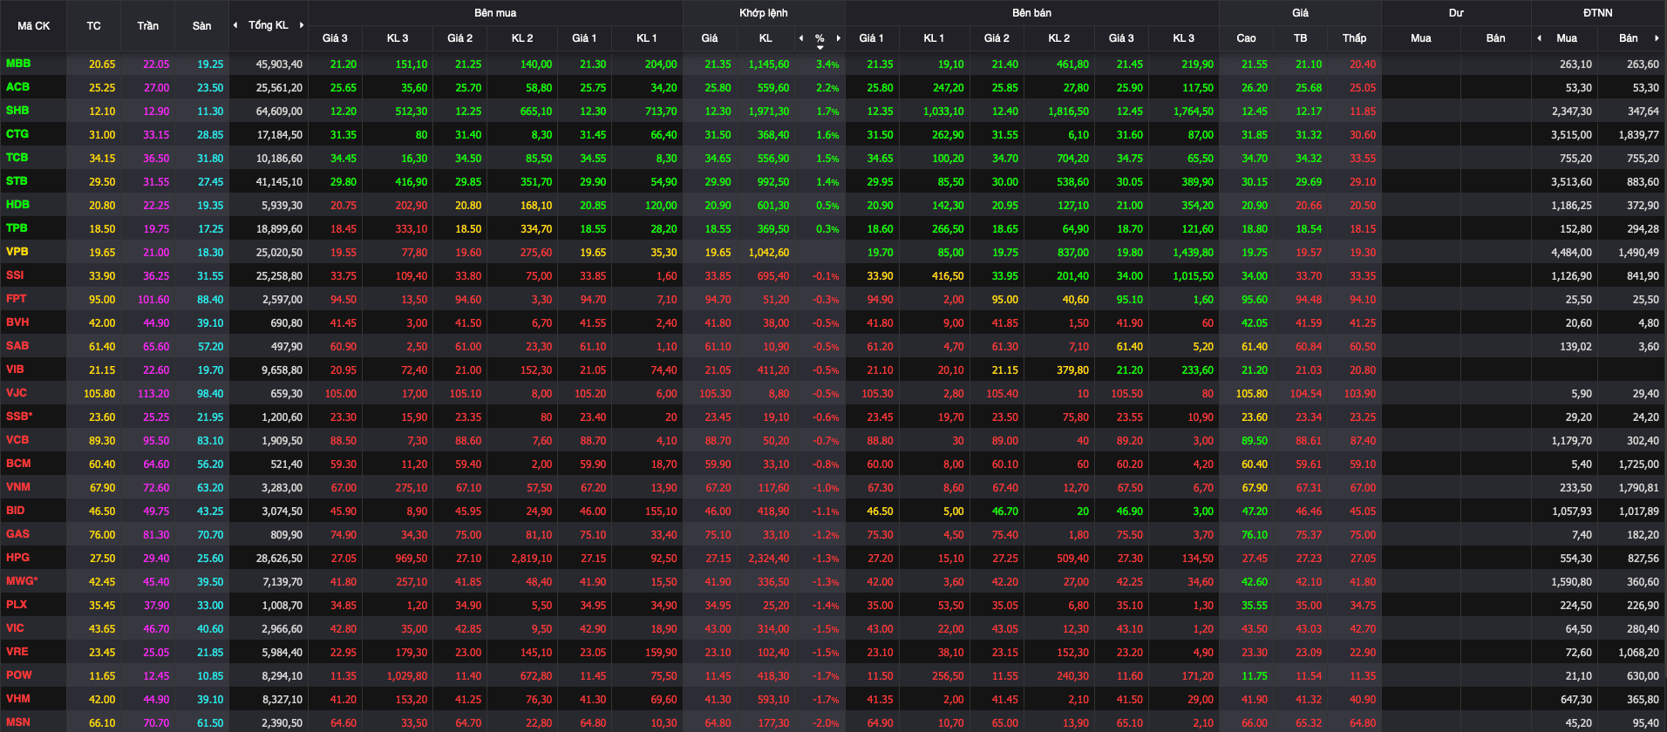Open HPG stock symbol
1667x732 pixels.
point(17,558)
